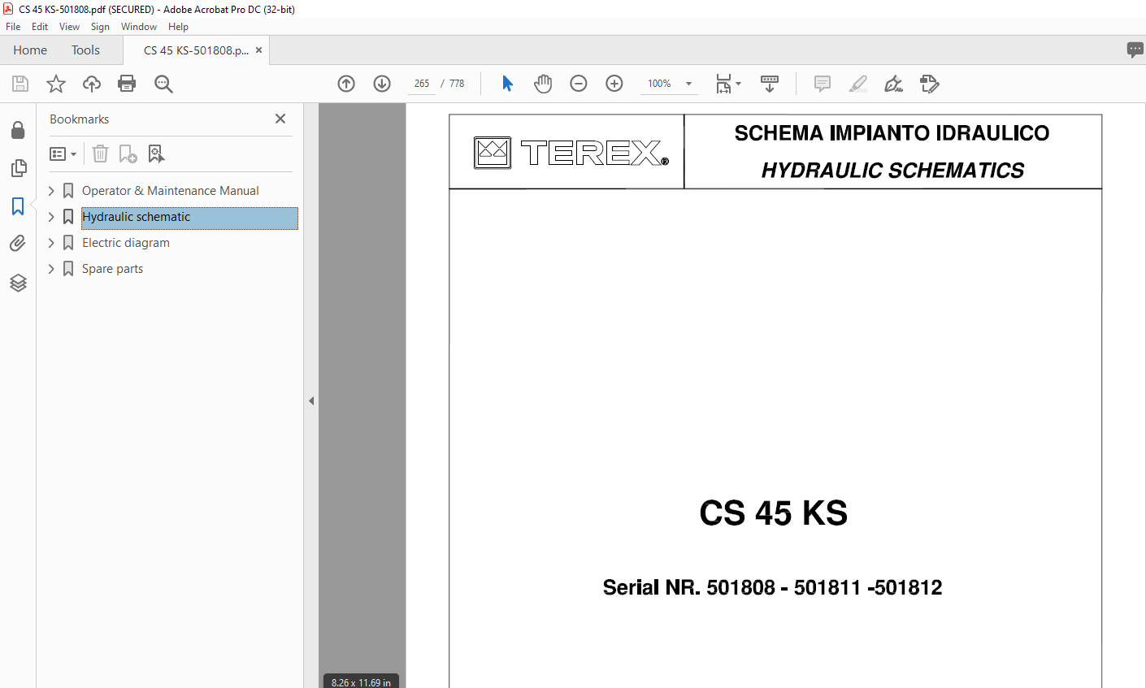Viewport: 1146px width, 688px height.
Task: Open the Sign document pen tool
Action: (x=894, y=84)
